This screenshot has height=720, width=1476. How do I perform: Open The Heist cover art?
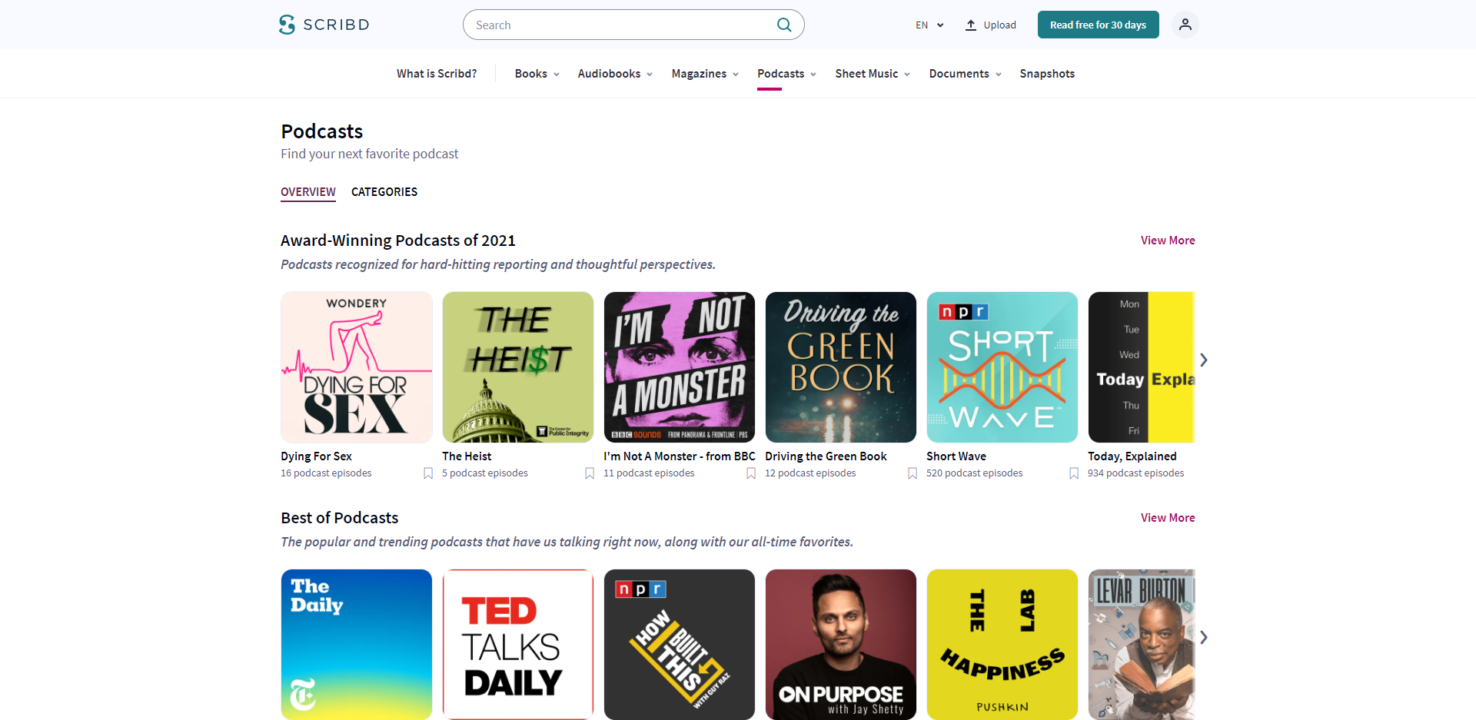point(518,367)
